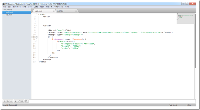Toggle regular expression search in the find bar

pyautogui.click(x=5, y=101)
